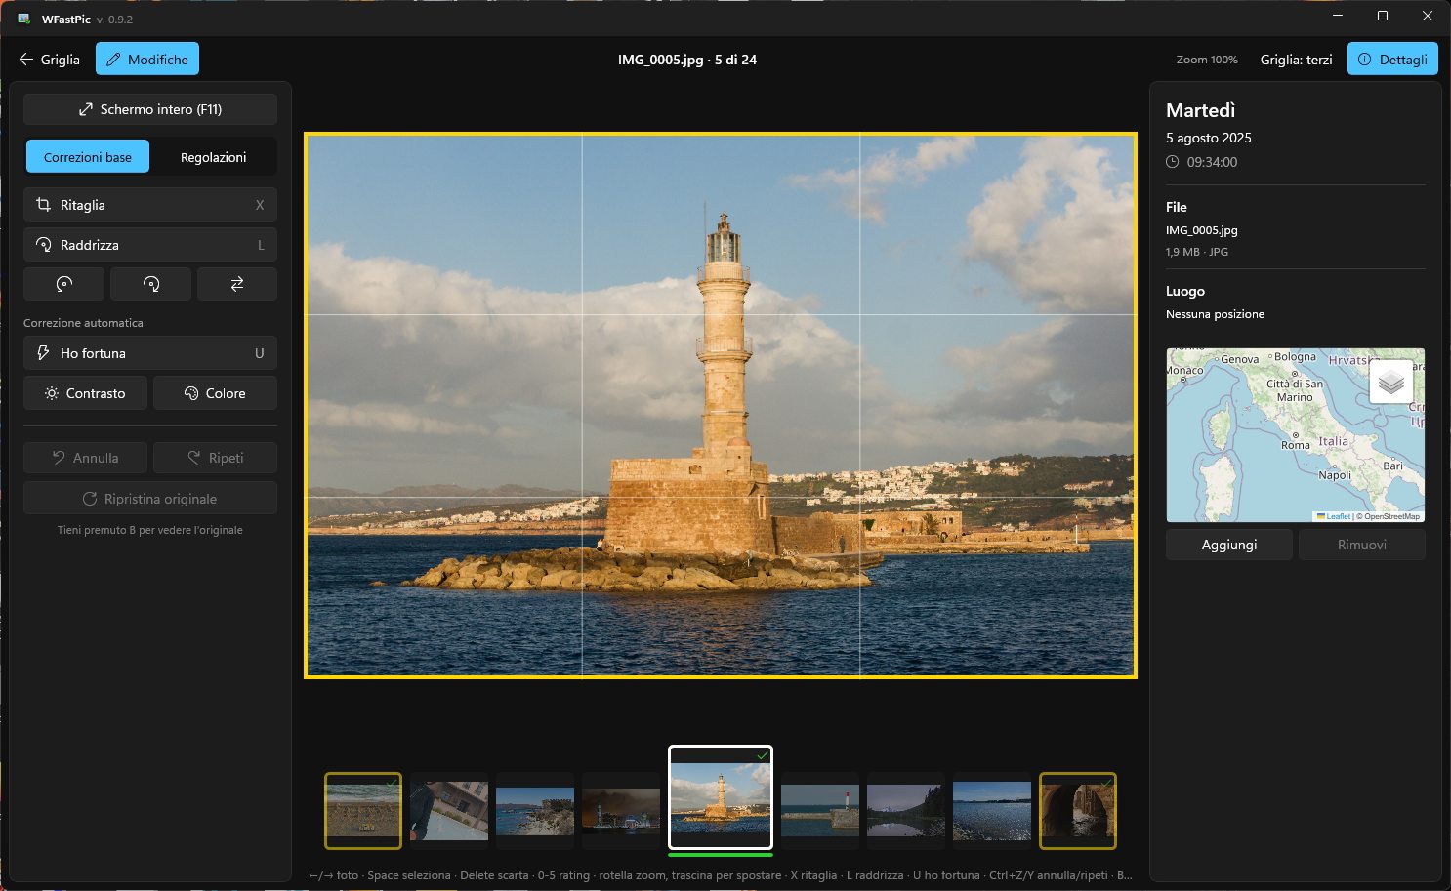The image size is (1451, 891).
Task: Open the Leaflet attribution link
Action: [1334, 516]
